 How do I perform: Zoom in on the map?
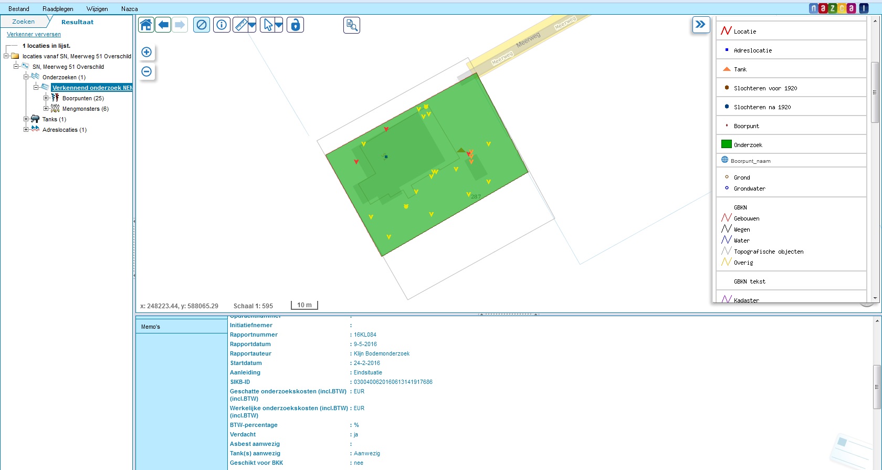click(146, 52)
